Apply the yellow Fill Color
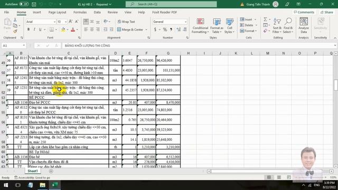Image resolution: width=338 pixels, height=190 pixels. pos(63,30)
